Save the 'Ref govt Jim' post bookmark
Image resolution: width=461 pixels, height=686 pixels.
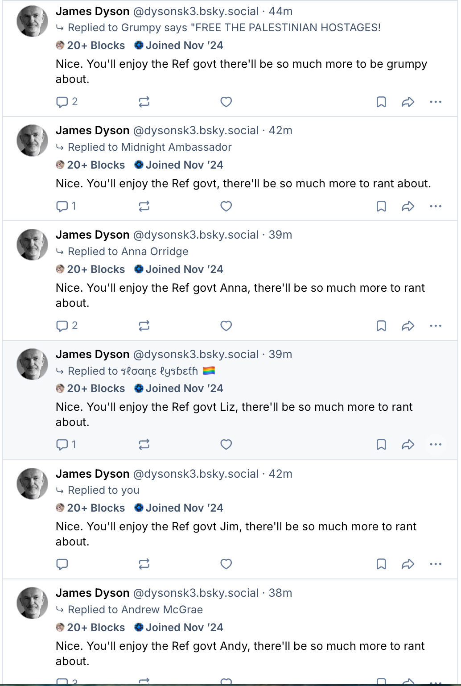(381, 564)
